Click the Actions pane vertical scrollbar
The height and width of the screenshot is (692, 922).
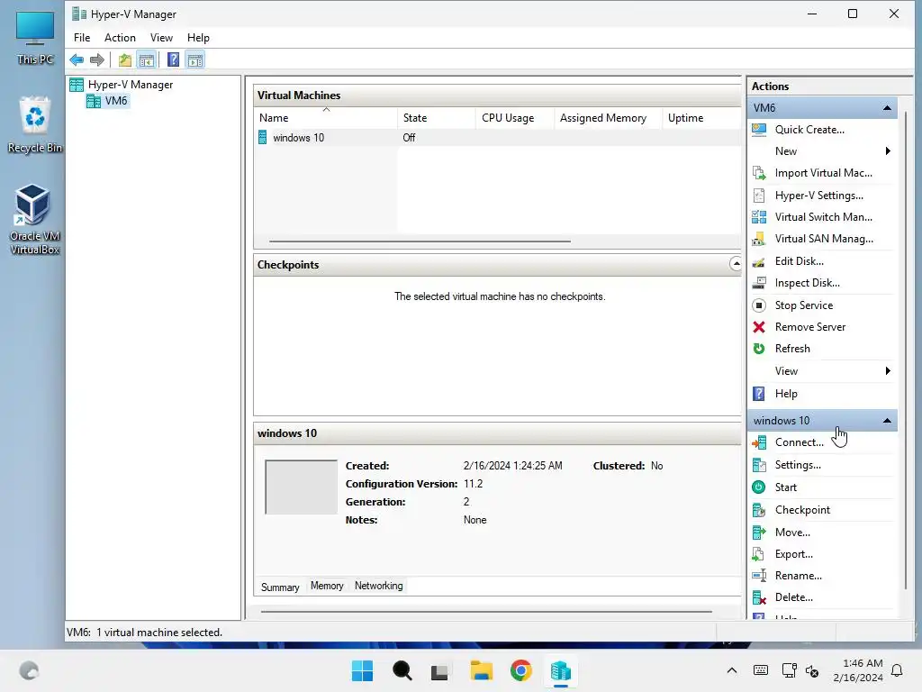coord(906,351)
